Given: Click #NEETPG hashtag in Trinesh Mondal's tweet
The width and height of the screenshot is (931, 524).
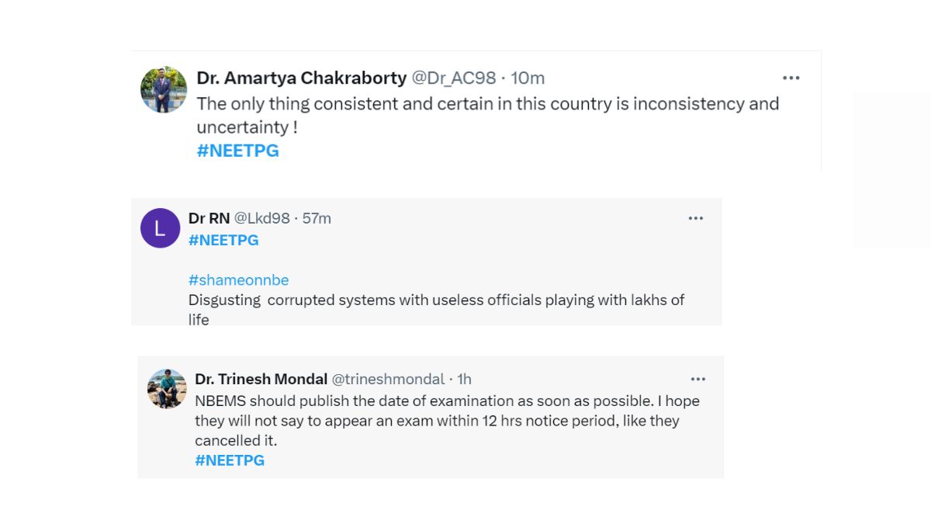Looking at the screenshot, I should pos(230,460).
